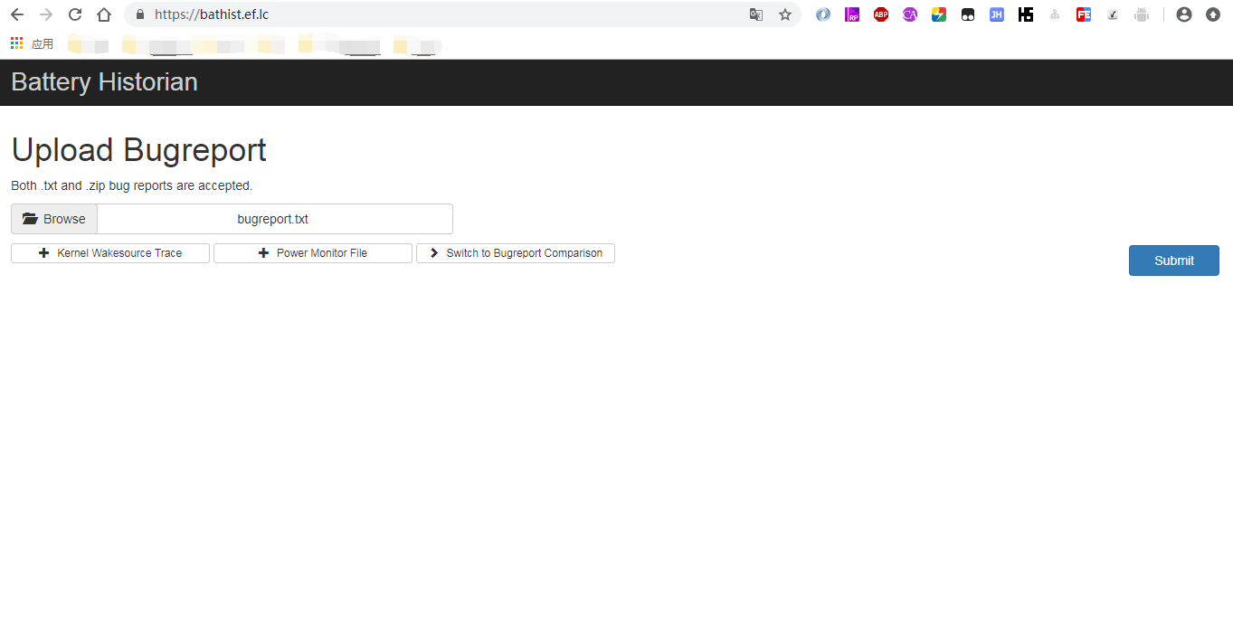Click the bugreport.txt file name field
1233x625 pixels.
pyautogui.click(x=275, y=219)
